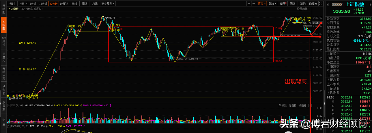Viewport: 372px width, 133px height.
Task: Open 分时成交 sidebar panel
Action: (3, 73)
